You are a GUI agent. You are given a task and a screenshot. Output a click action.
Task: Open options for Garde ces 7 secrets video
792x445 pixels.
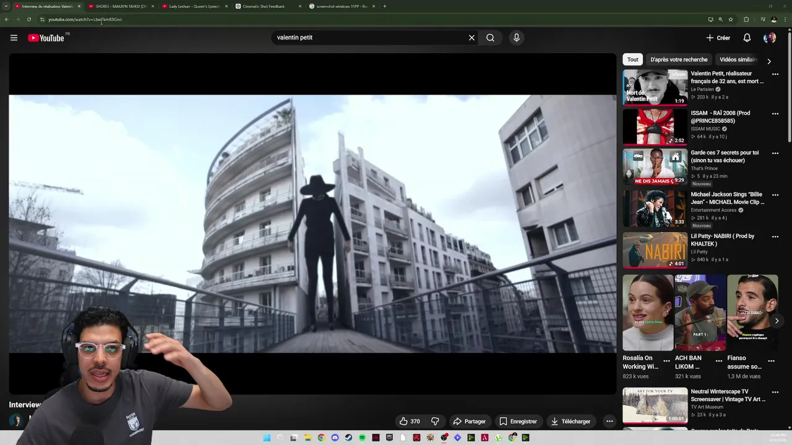pyautogui.click(x=775, y=153)
